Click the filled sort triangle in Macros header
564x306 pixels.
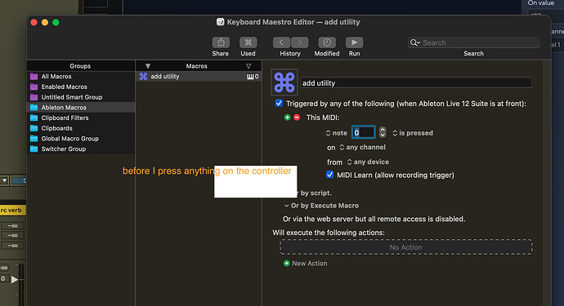(x=148, y=66)
